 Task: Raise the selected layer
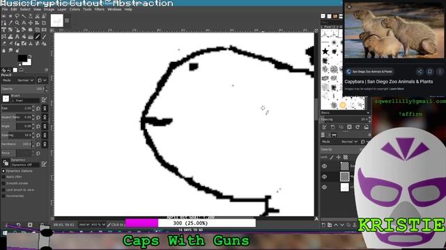(x=336, y=225)
